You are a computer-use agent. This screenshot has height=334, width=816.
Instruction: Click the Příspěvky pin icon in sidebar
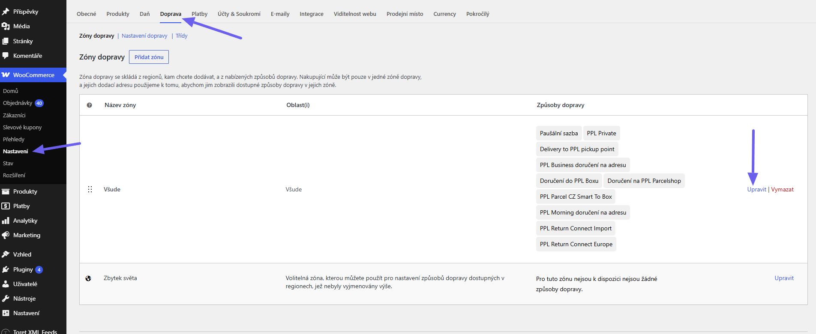pyautogui.click(x=6, y=12)
